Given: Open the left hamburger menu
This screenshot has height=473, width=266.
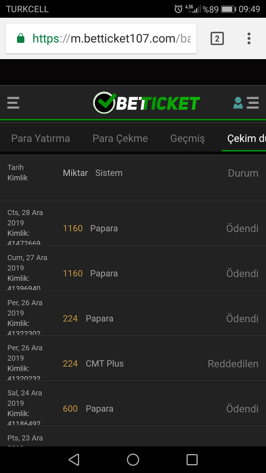Looking at the screenshot, I should (x=13, y=103).
